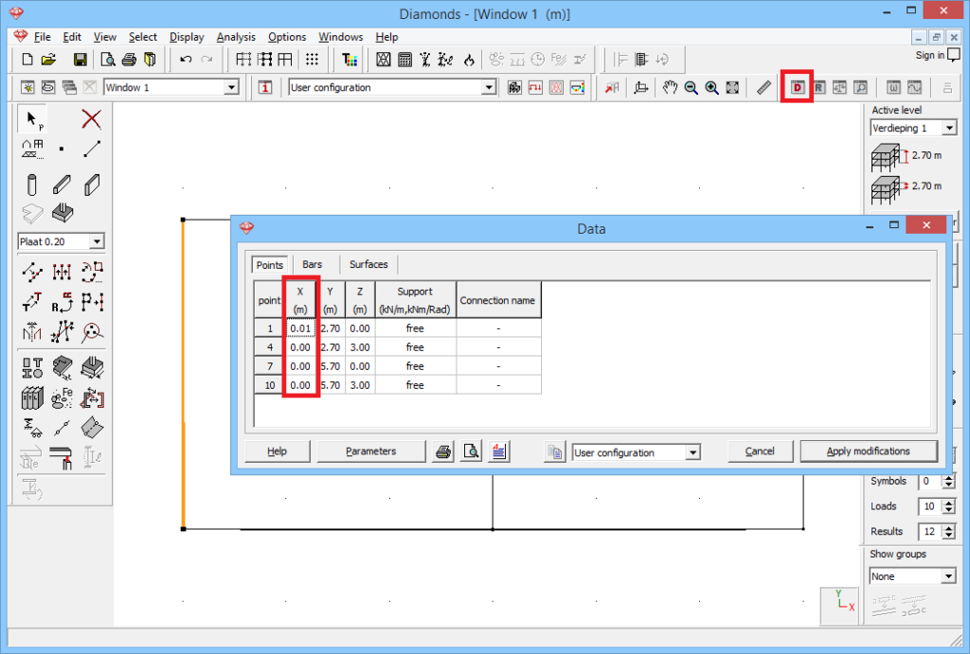Expand the toolbar User configuration dropdown

coord(489,88)
